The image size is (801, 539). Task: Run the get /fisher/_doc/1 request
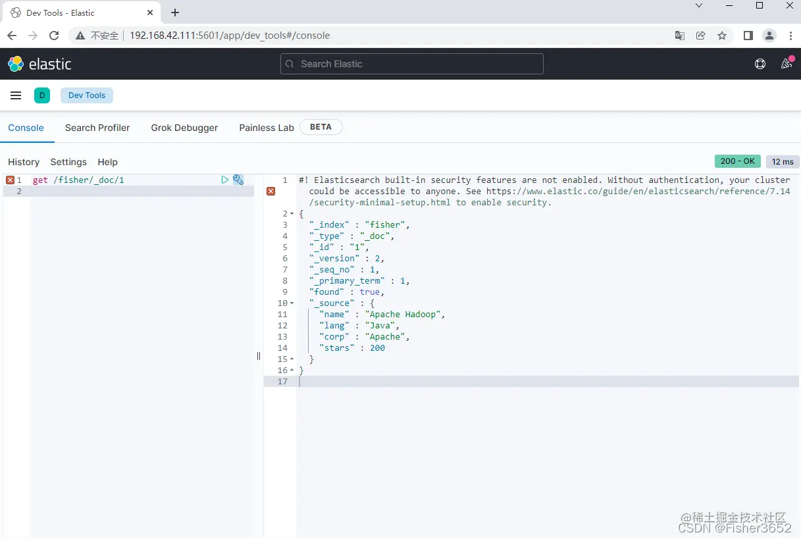[225, 180]
